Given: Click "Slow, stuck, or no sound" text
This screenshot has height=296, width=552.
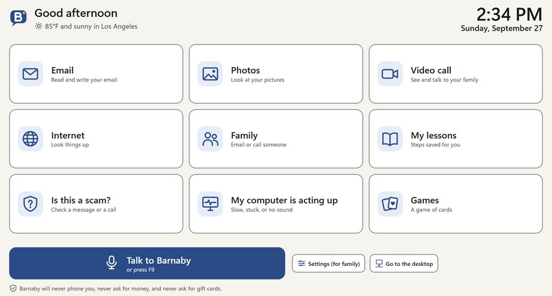Looking at the screenshot, I should (262, 210).
